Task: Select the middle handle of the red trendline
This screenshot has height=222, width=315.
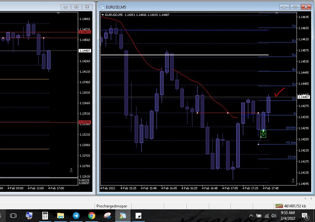Action: click(228, 113)
